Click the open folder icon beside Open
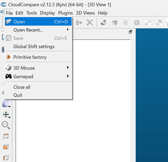The height and width of the screenshot is (162, 168). coord(9,21)
